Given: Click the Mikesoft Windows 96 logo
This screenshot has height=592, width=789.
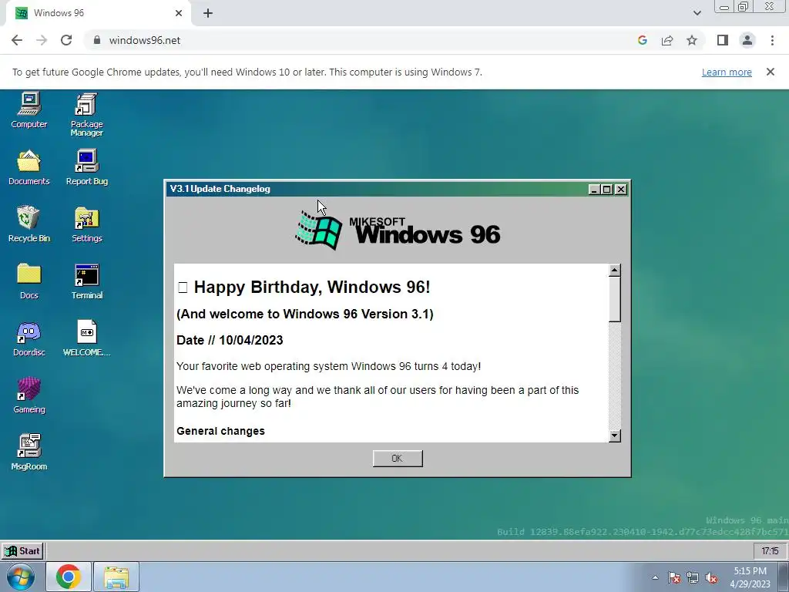Looking at the screenshot, I should pyautogui.click(x=398, y=230).
